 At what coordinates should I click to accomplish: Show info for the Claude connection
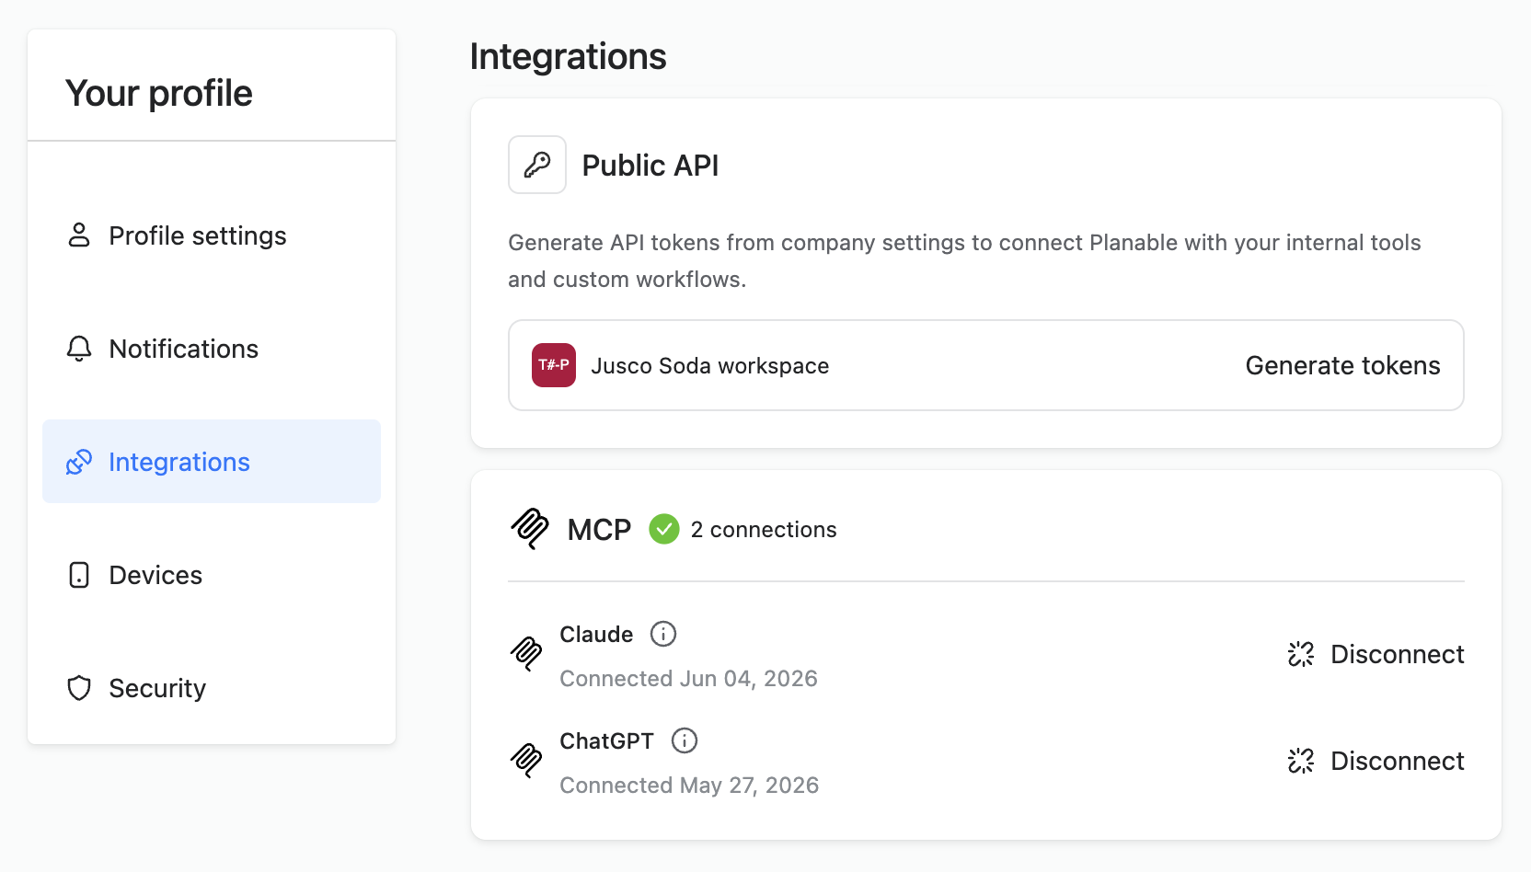(x=663, y=634)
